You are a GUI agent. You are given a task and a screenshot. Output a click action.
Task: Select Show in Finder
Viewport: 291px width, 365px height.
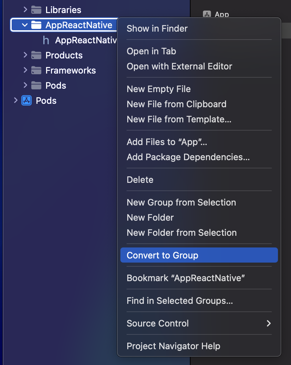pyautogui.click(x=157, y=29)
